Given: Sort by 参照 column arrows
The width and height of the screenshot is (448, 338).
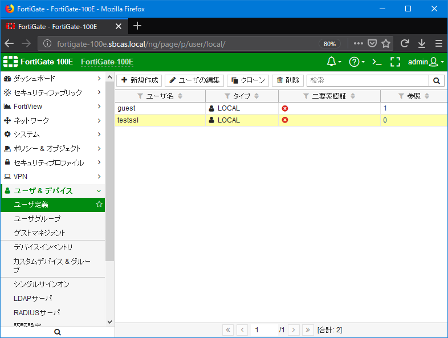Looking at the screenshot, I should [427, 96].
